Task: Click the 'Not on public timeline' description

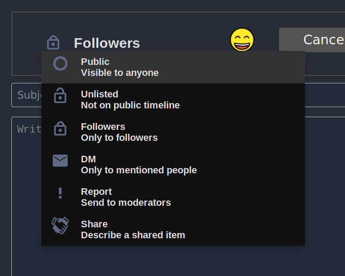Action: (130, 105)
